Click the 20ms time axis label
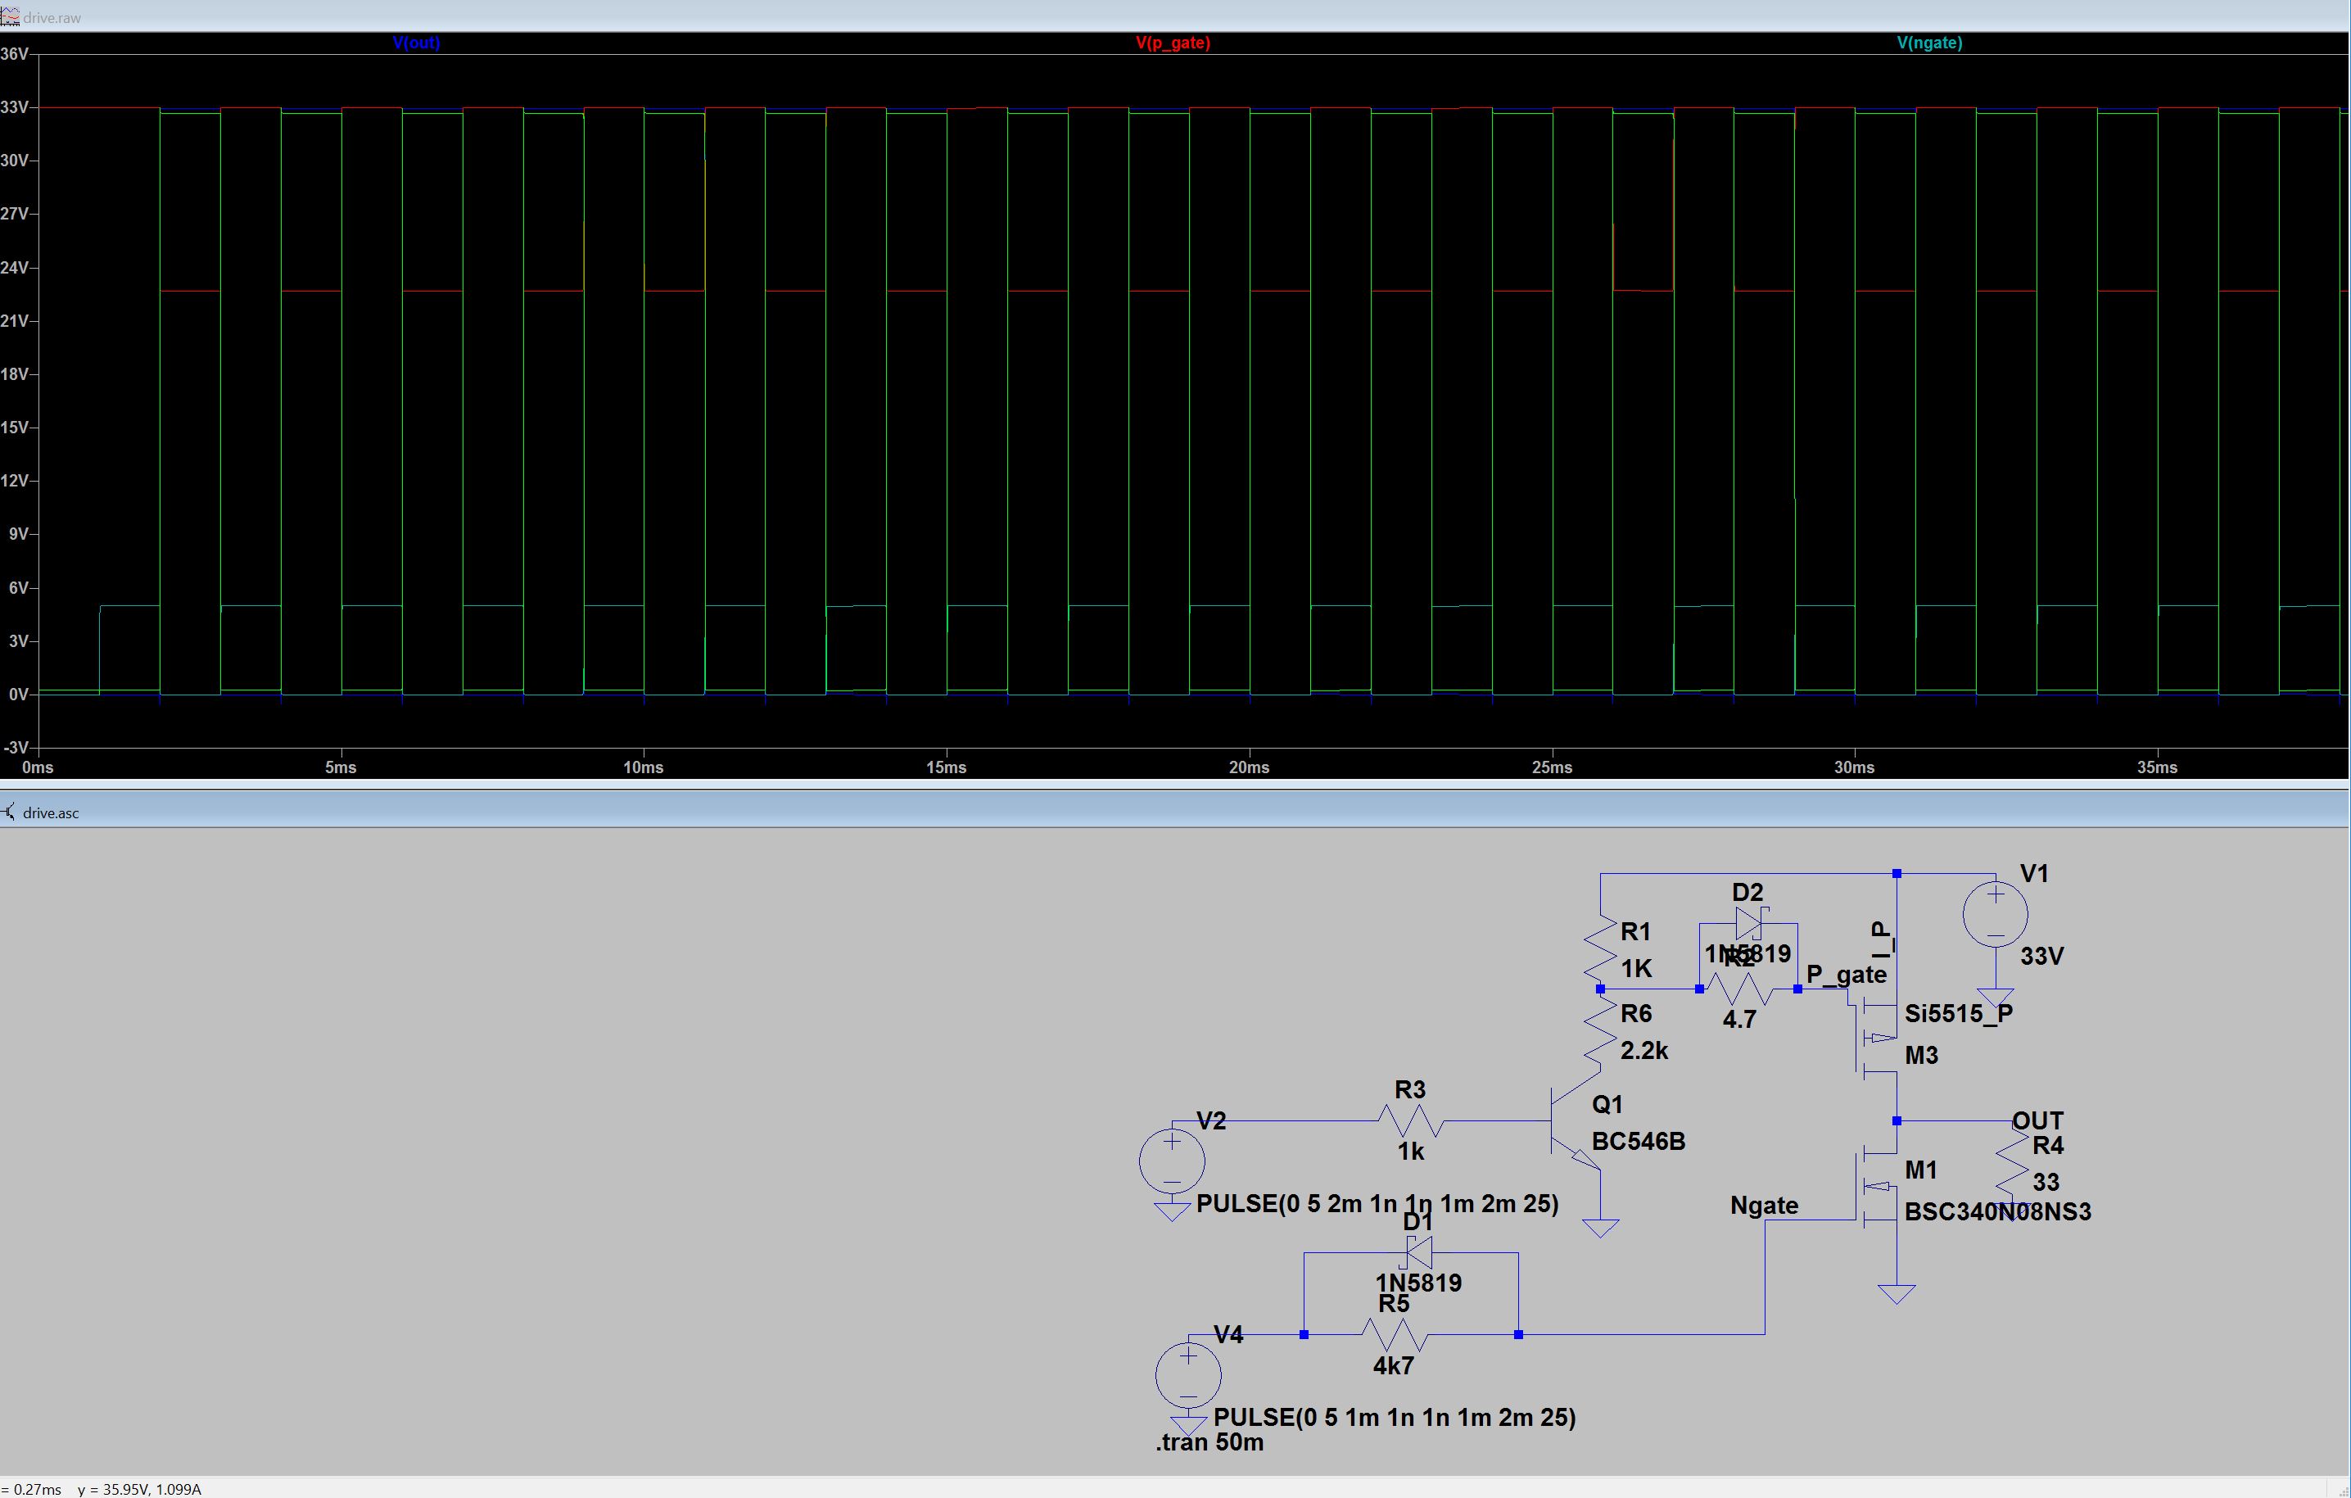The image size is (2351, 1498). [1249, 767]
